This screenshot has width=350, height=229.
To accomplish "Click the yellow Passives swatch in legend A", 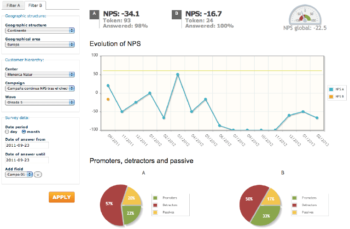I will click(155, 212).
